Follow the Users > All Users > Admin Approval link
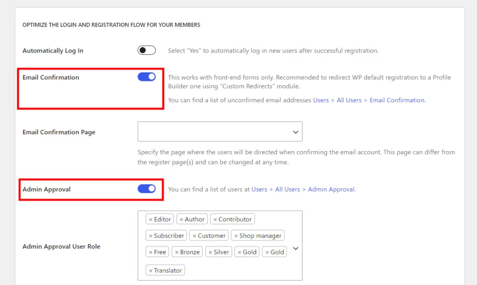Viewport: 477px width, 285px height. (x=303, y=189)
